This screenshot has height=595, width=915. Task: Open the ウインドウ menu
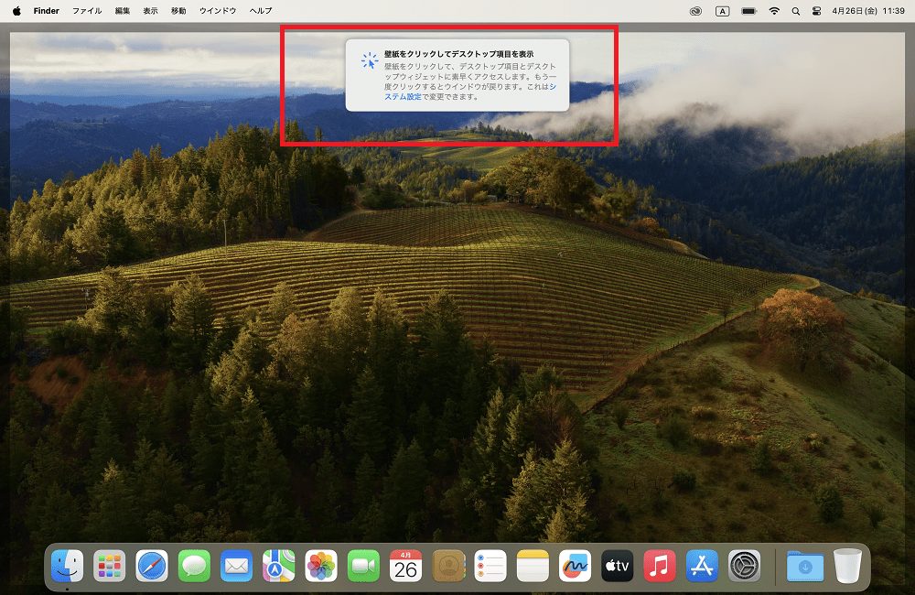coord(218,10)
